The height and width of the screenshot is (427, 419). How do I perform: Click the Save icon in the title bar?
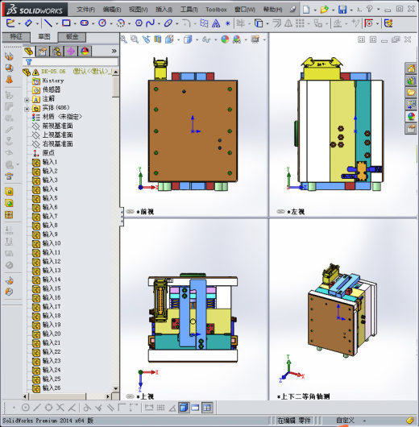click(x=342, y=10)
